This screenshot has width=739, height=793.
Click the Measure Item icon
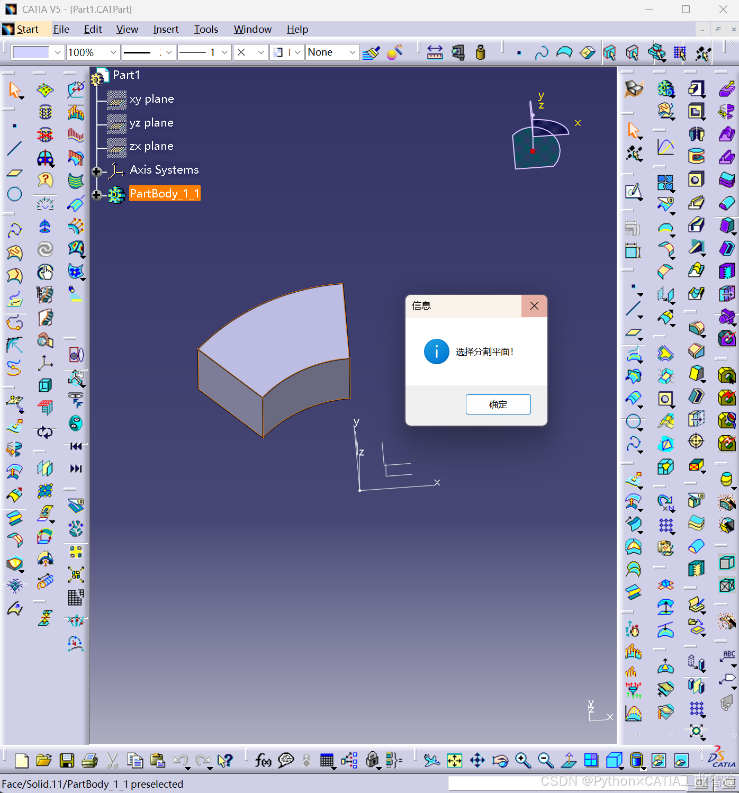tap(458, 52)
